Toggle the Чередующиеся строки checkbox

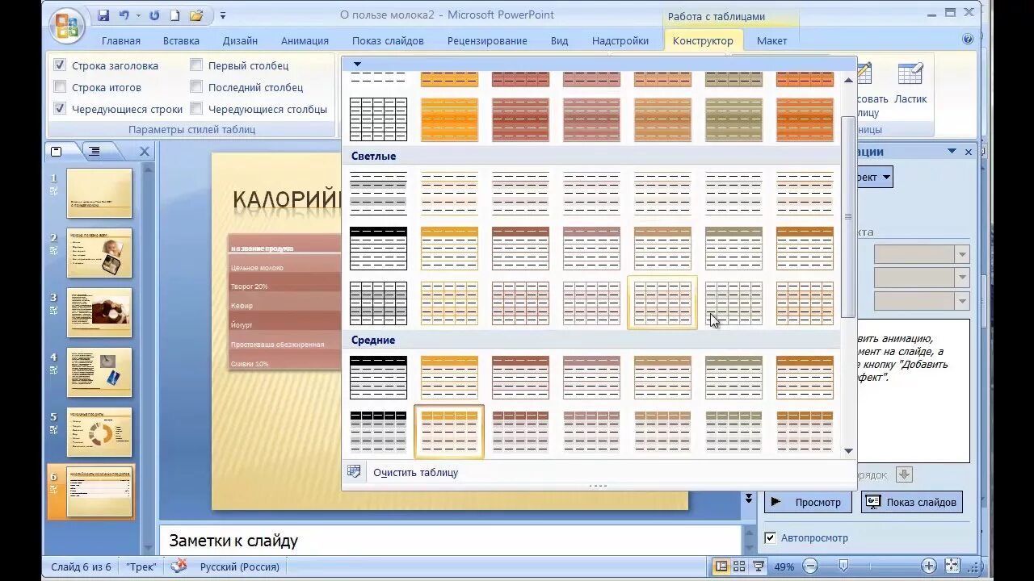click(x=60, y=109)
